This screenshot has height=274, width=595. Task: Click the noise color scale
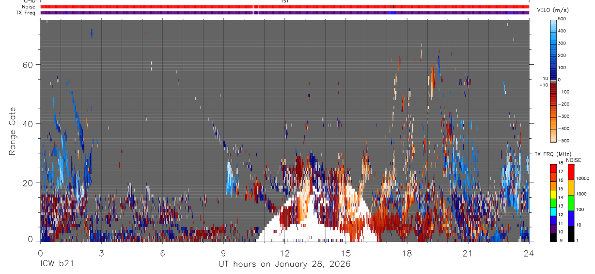[x=571, y=203]
